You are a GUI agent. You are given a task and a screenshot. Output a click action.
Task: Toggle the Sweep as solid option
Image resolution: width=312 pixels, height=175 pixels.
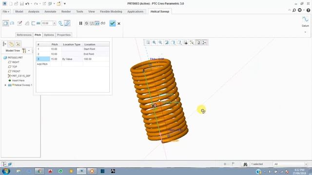(x=5, y=23)
